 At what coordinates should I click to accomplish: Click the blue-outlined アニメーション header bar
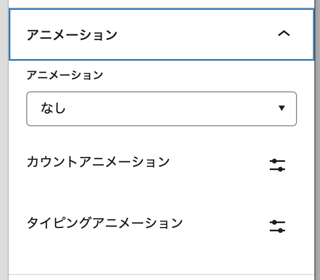tap(162, 34)
